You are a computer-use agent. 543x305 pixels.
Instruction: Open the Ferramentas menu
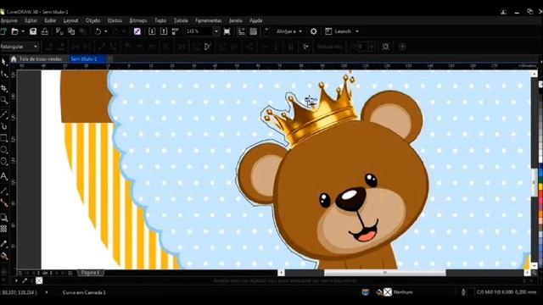[208, 20]
